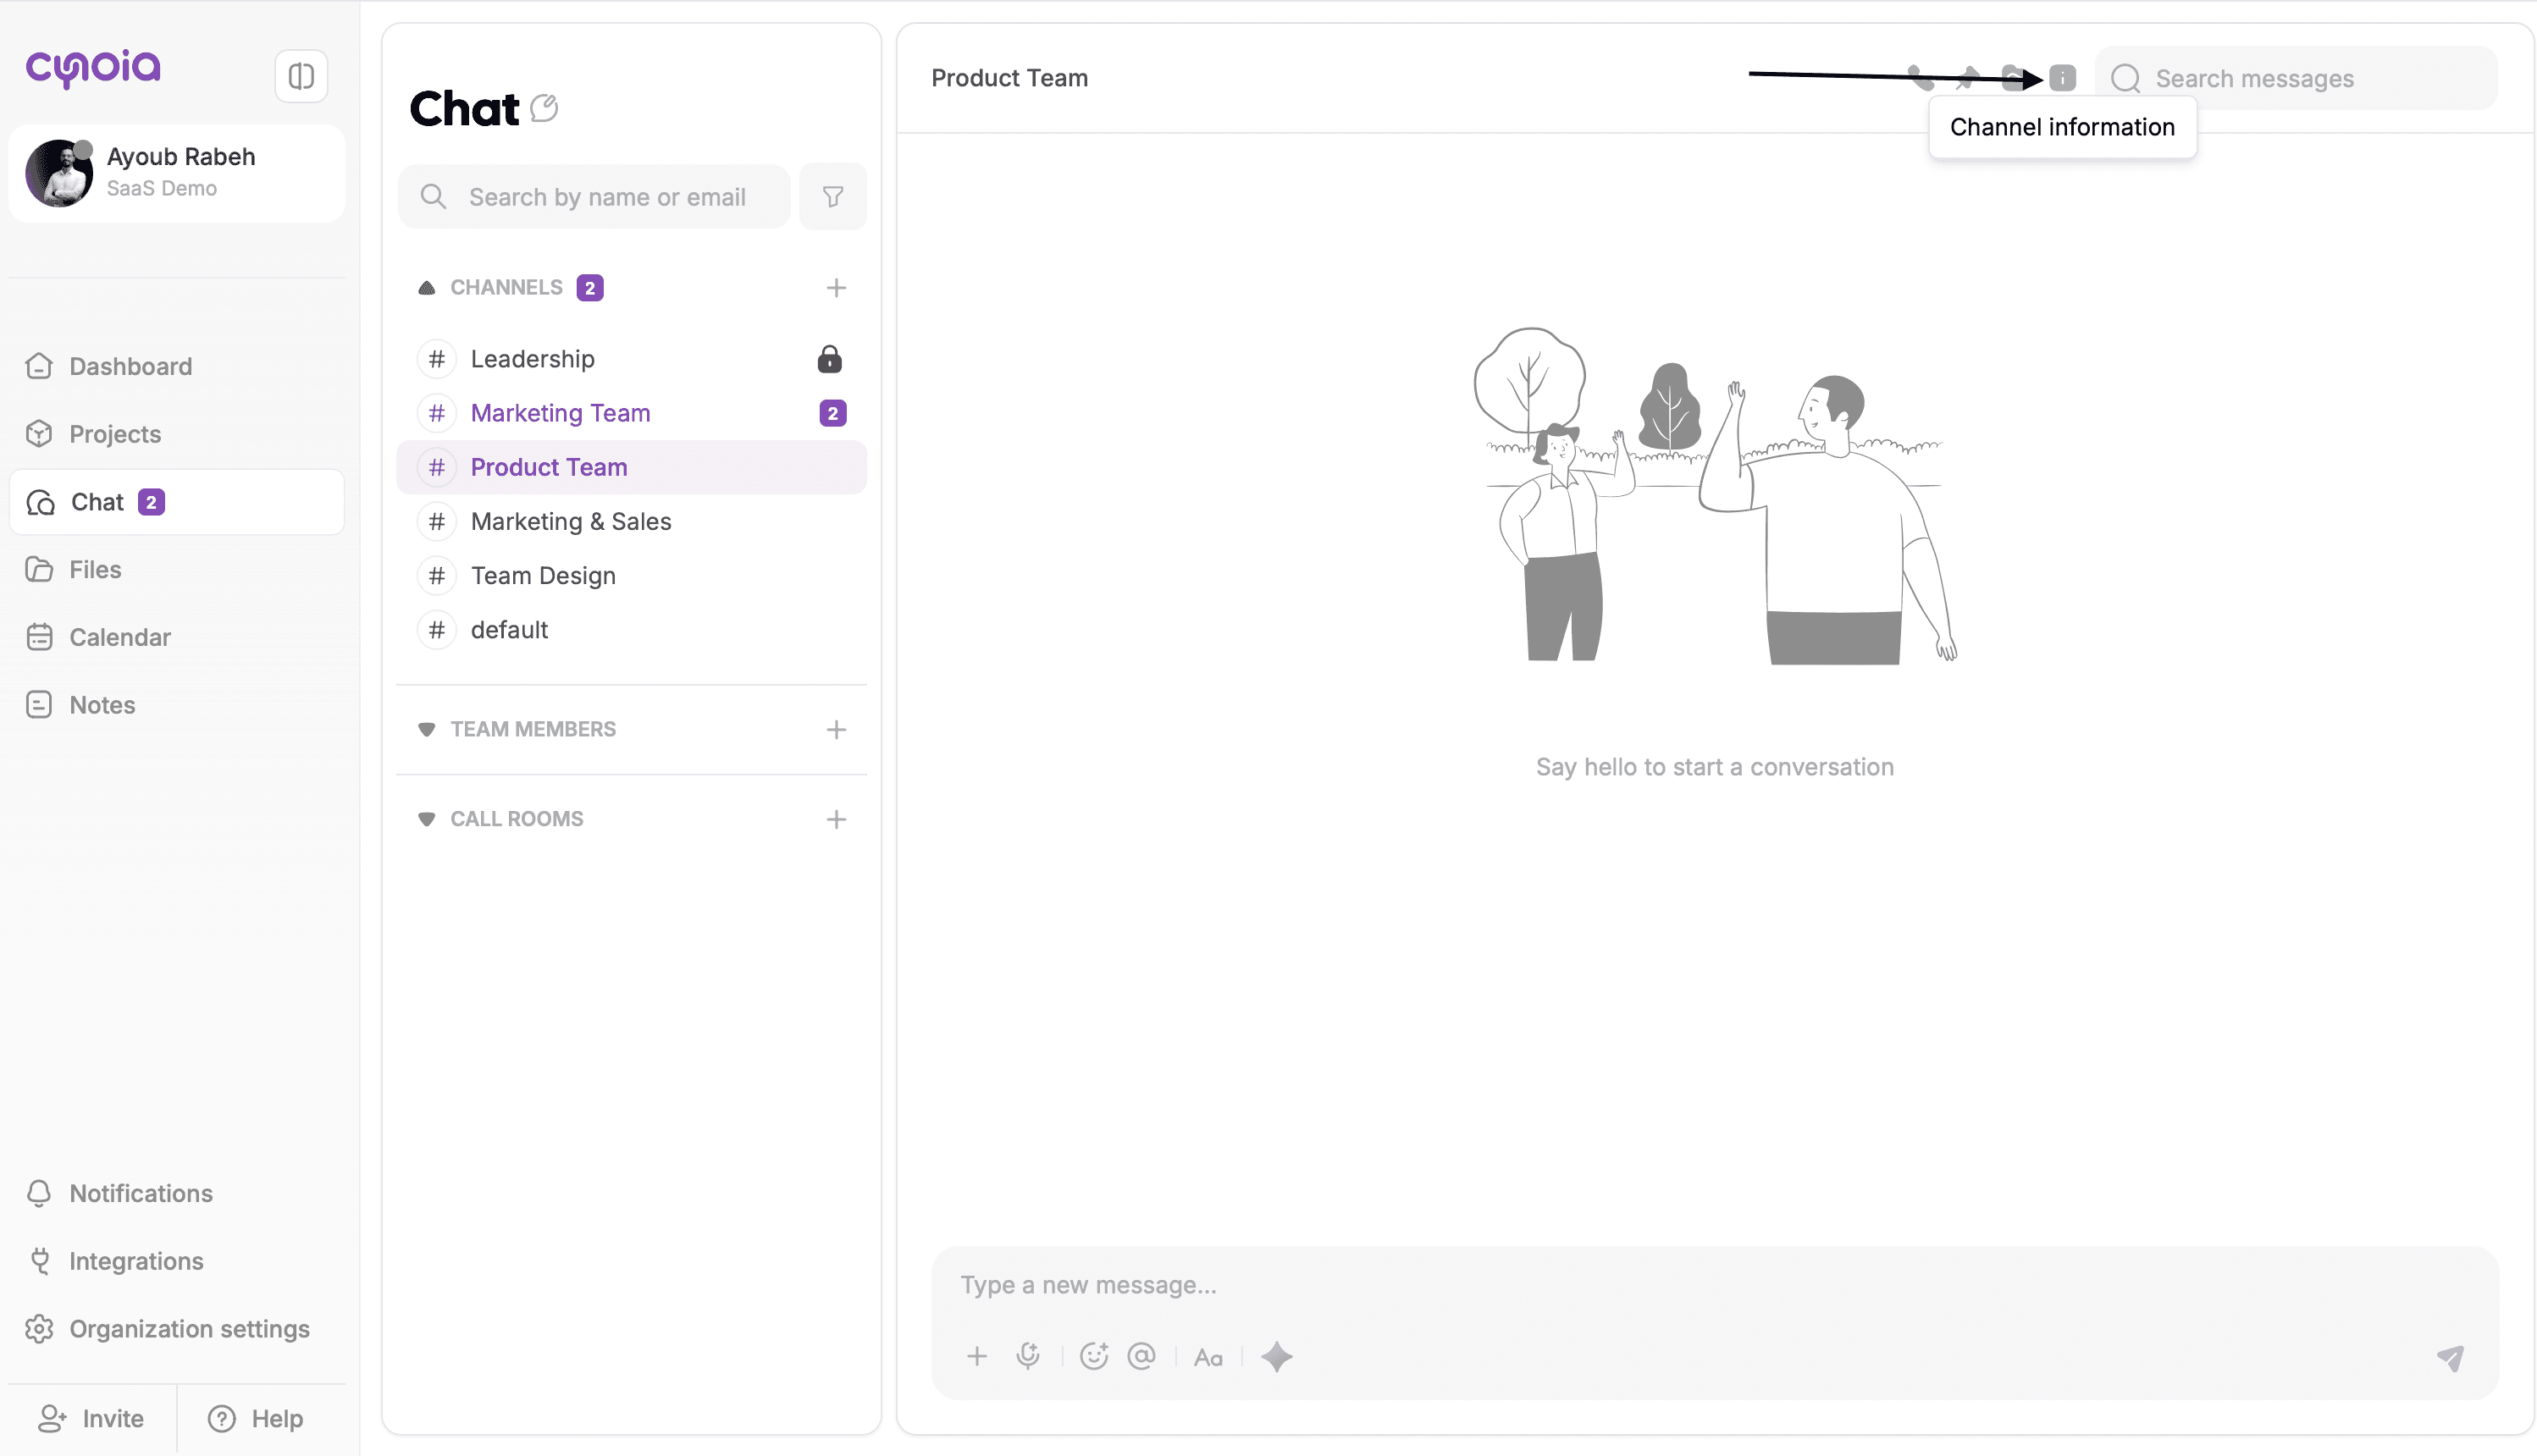The image size is (2537, 1456).
Task: Toggle text formatting Aa option
Action: [1208, 1357]
